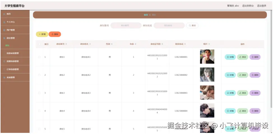Sort by 年龄 column arrows
The width and height of the screenshot is (273, 134).
135,44
